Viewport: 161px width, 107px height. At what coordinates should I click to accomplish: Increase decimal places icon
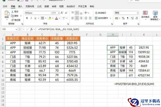click(132, 18)
